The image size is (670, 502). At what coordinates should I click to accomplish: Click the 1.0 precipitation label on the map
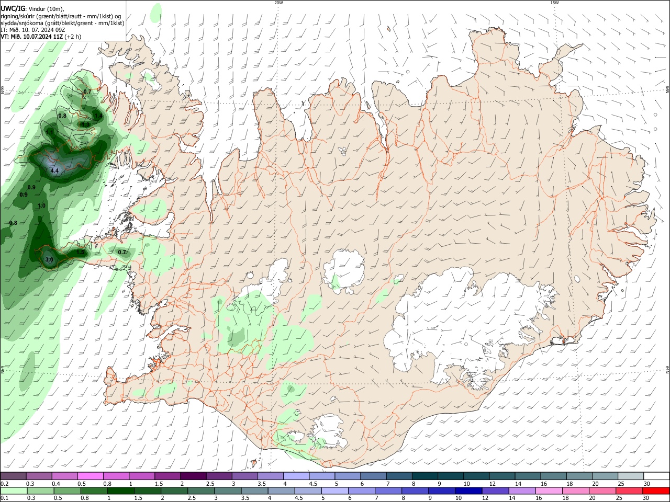[41, 206]
